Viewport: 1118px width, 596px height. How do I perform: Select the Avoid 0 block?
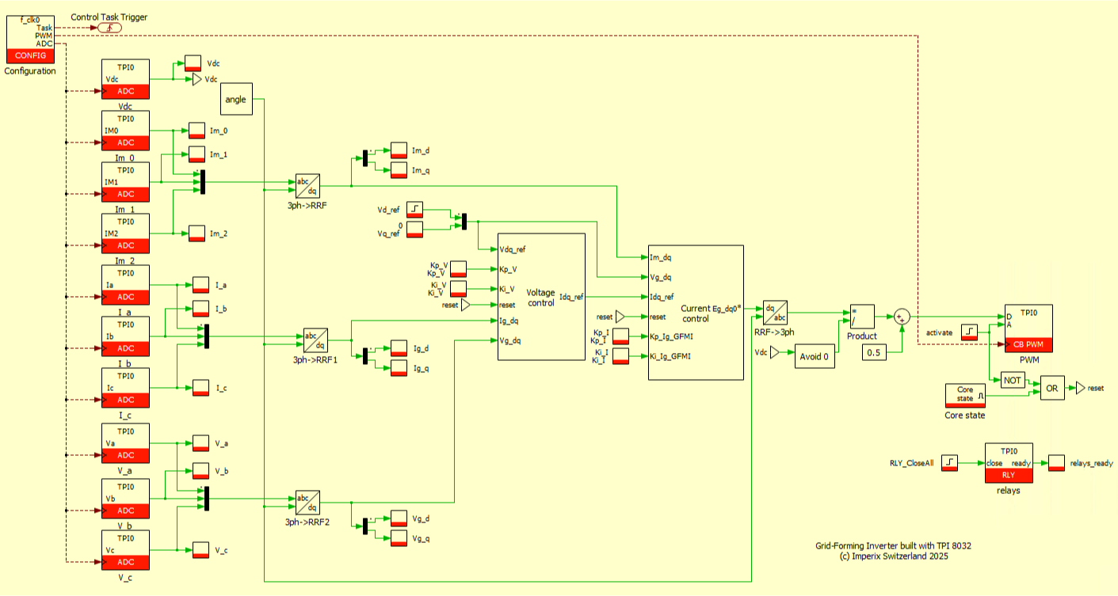(x=815, y=356)
